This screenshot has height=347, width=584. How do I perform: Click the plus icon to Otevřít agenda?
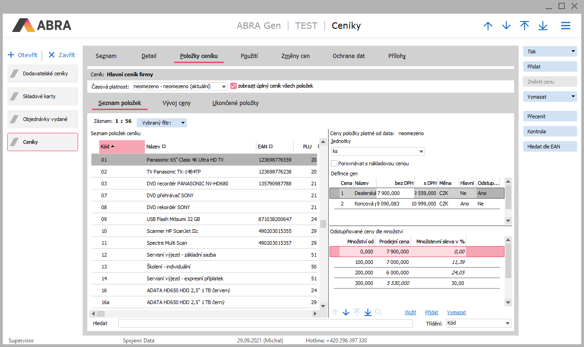click(x=11, y=55)
